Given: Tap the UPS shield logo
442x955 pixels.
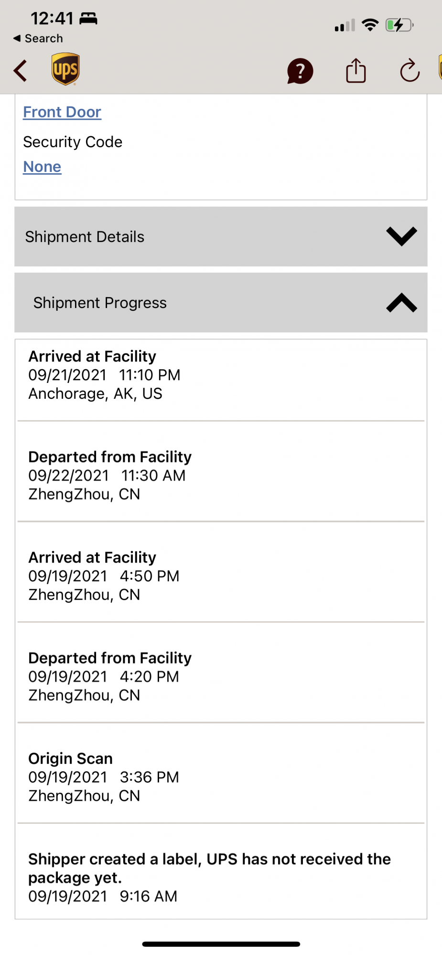Looking at the screenshot, I should [65, 69].
